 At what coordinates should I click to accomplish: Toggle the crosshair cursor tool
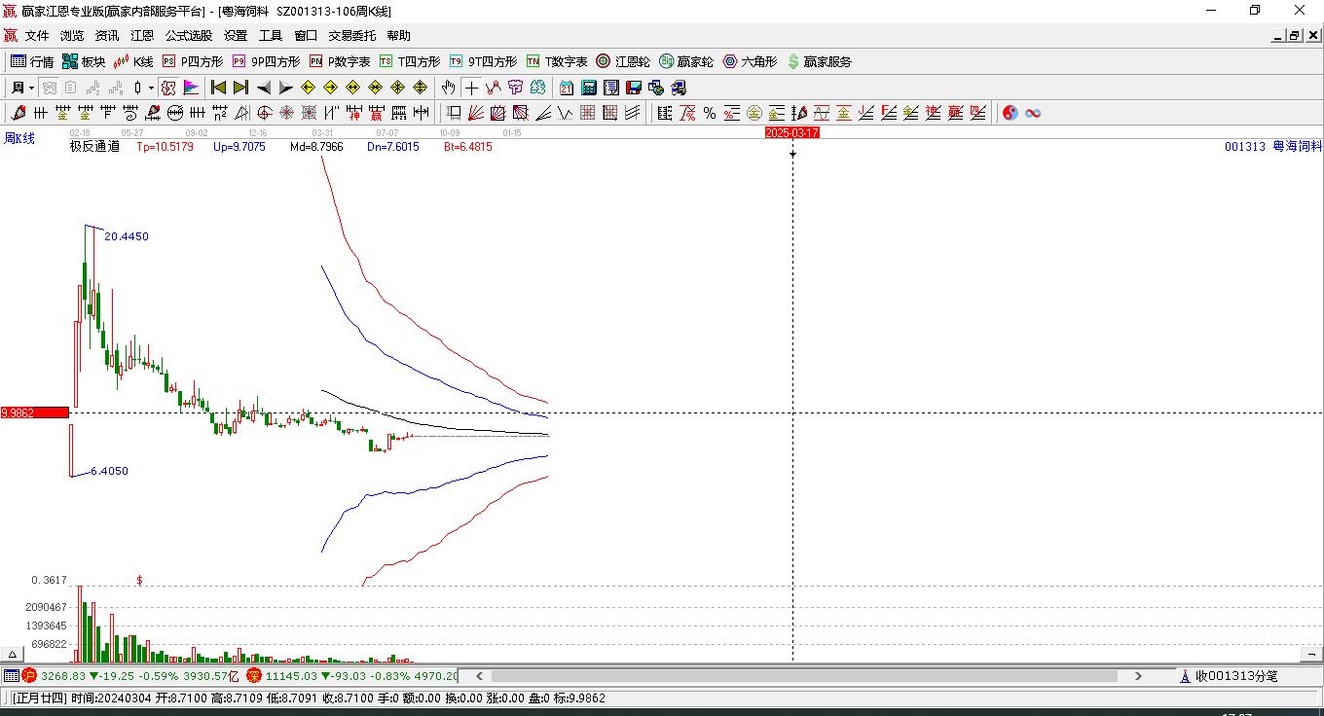click(x=471, y=88)
